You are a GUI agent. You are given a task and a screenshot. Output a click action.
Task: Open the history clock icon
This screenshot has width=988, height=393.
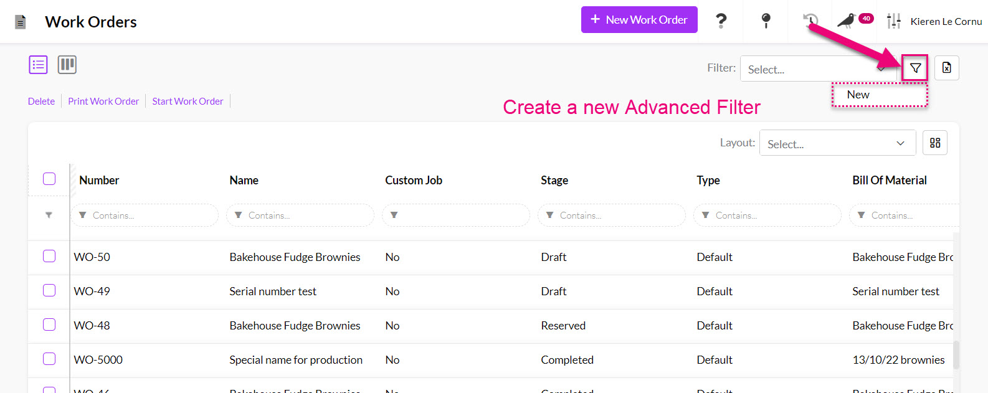810,21
